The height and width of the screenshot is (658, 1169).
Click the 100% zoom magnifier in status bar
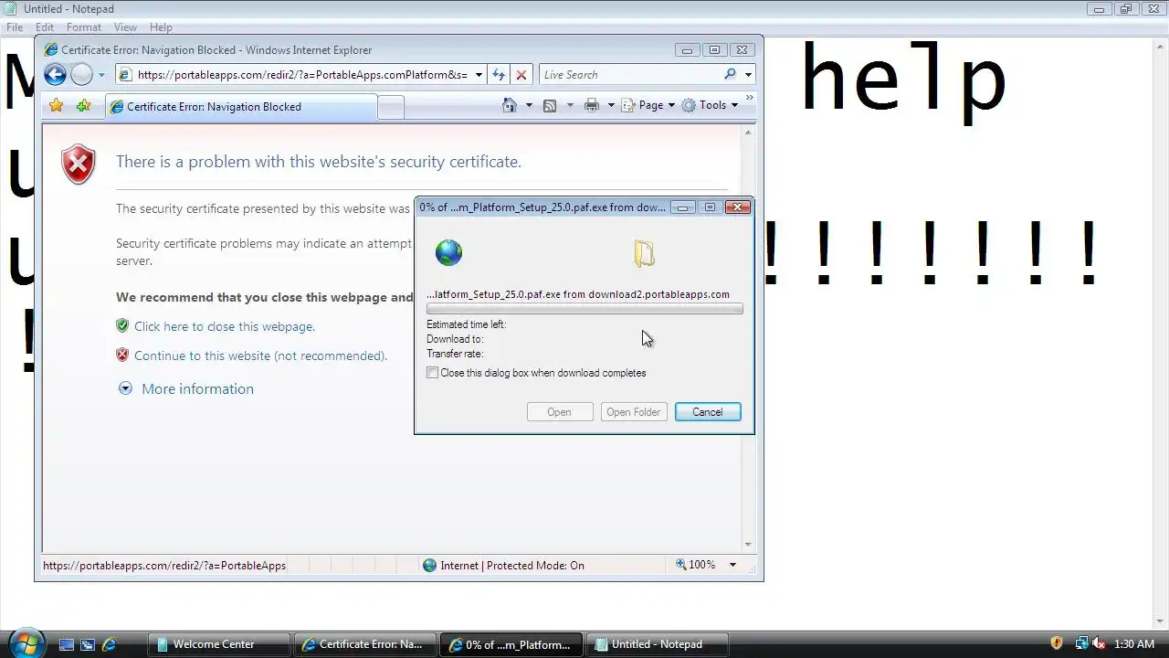coord(681,565)
